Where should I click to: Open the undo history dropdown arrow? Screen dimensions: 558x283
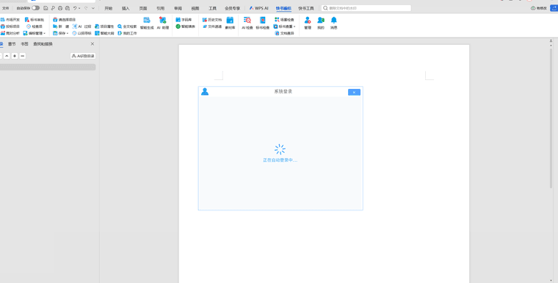coord(79,8)
